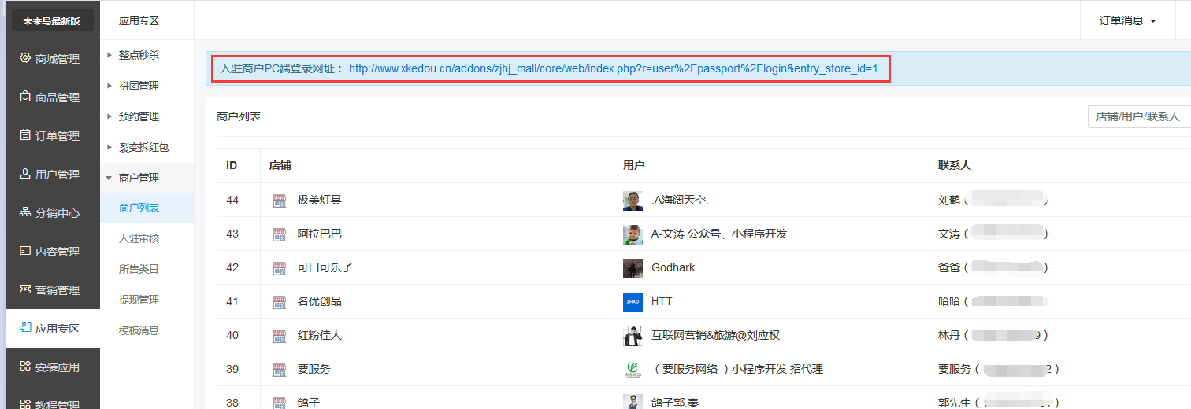Screen dimensions: 1191x409
Task: Open the 所售类目 menu item
Action: point(139,269)
